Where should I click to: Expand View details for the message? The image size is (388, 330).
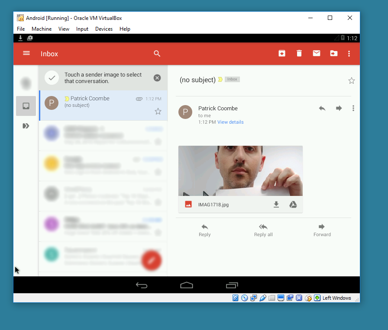coord(230,122)
